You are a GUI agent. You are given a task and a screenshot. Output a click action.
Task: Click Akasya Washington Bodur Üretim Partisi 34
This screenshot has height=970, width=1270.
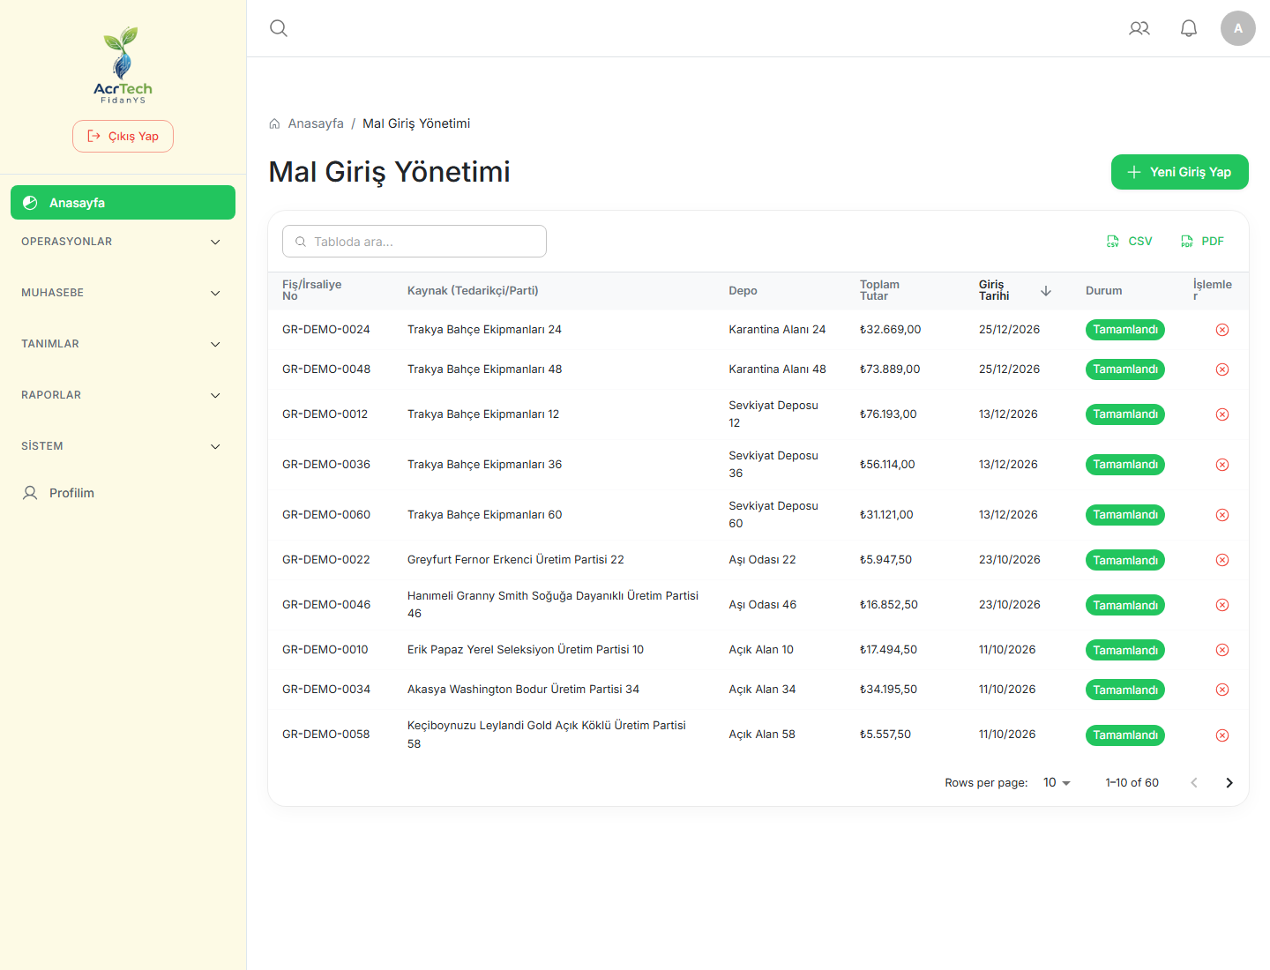(x=523, y=690)
